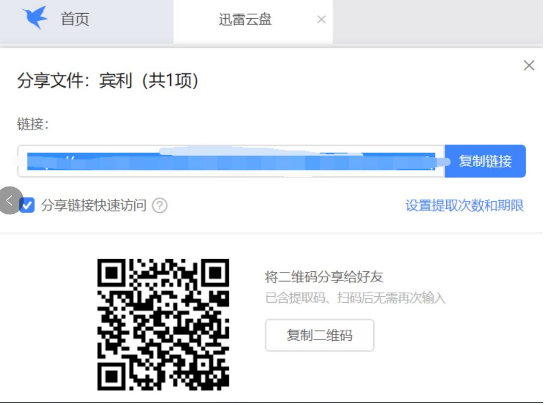Click the 复制链接 button
The height and width of the screenshot is (405, 546).
485,161
